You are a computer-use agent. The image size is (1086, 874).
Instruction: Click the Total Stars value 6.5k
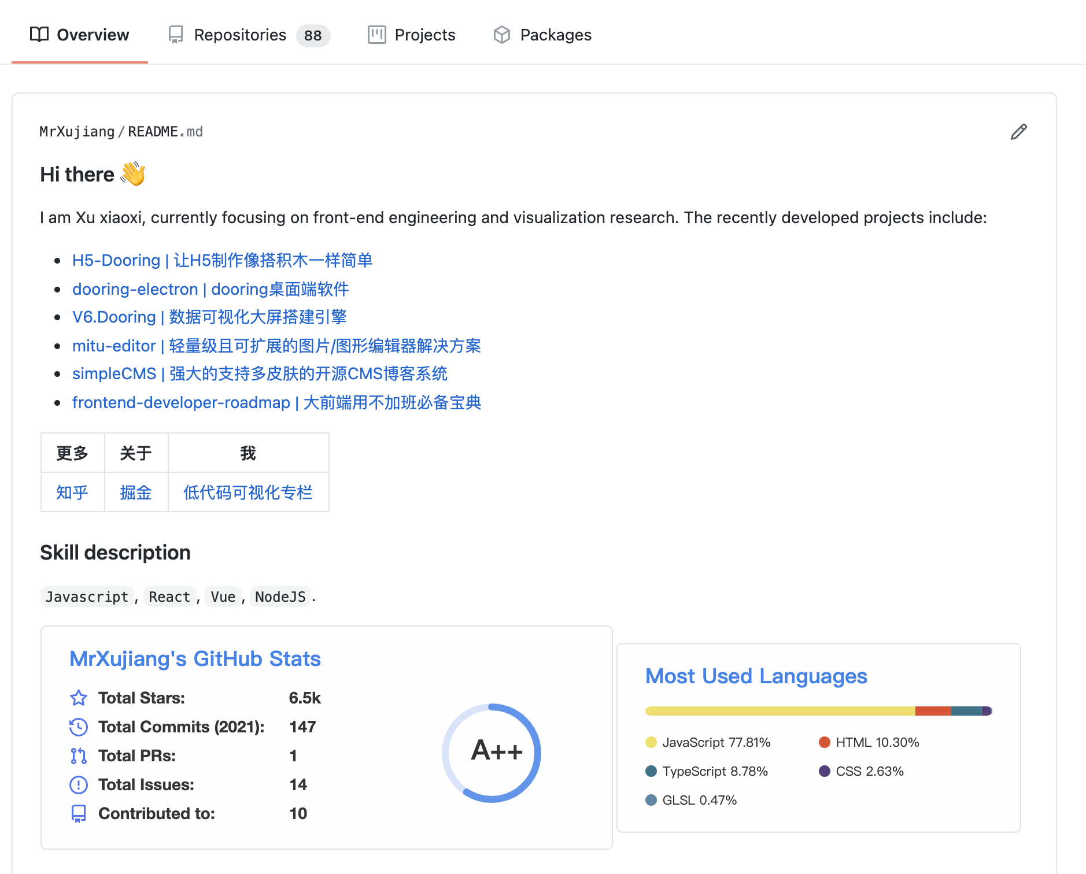point(305,698)
